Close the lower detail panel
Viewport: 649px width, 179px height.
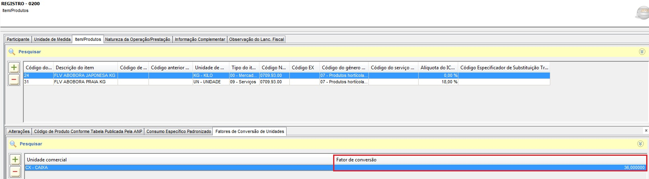pyautogui.click(x=646, y=131)
